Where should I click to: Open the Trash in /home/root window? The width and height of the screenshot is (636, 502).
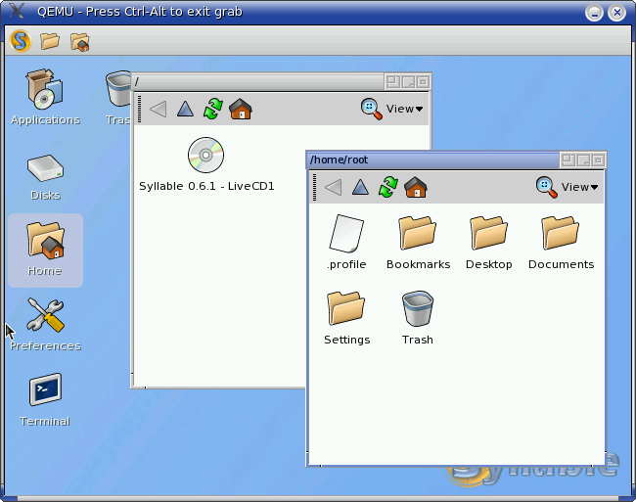click(418, 309)
